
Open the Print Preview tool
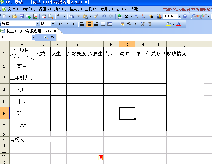[50, 16]
